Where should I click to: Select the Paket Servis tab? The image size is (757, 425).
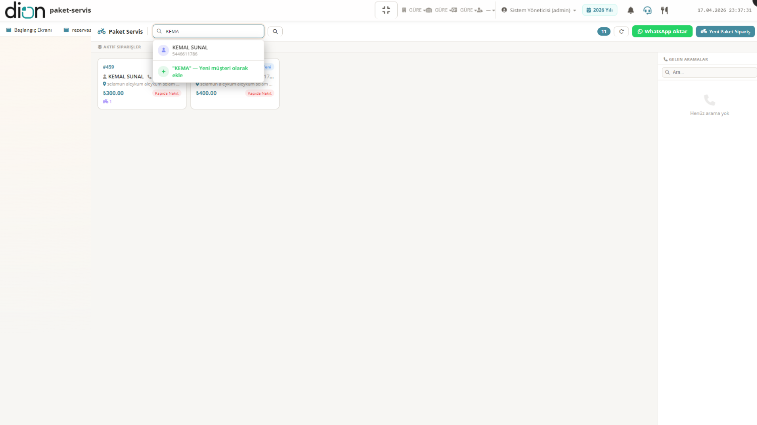pyautogui.click(x=120, y=31)
